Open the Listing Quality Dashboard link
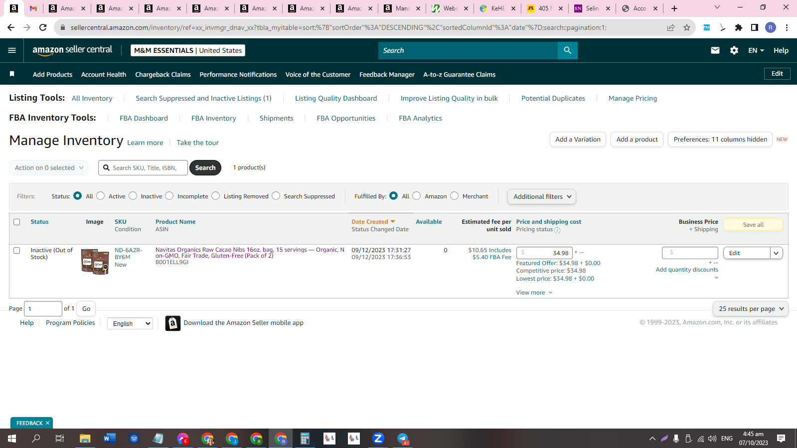Viewport: 797px width, 448px height. point(336,98)
